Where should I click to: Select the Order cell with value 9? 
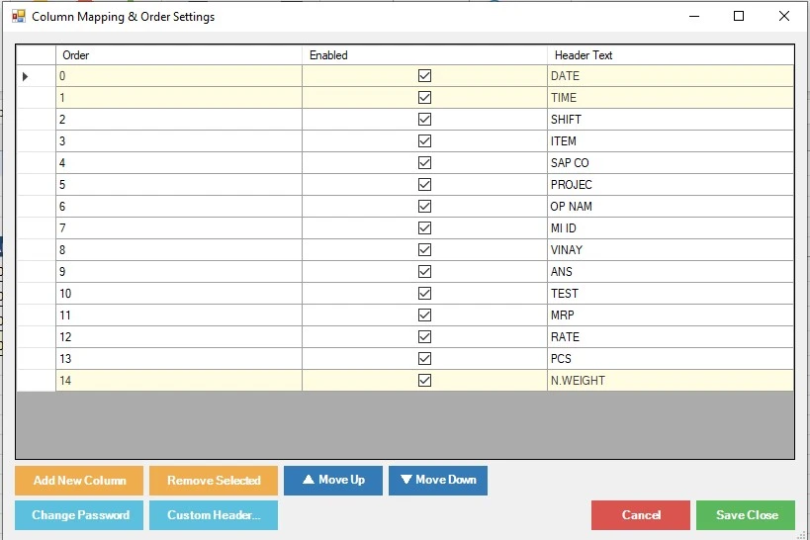pyautogui.click(x=178, y=272)
